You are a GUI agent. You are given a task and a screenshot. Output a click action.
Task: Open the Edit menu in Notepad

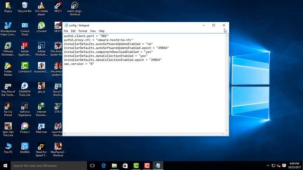point(73,31)
